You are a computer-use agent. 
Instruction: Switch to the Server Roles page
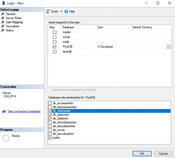point(13,18)
